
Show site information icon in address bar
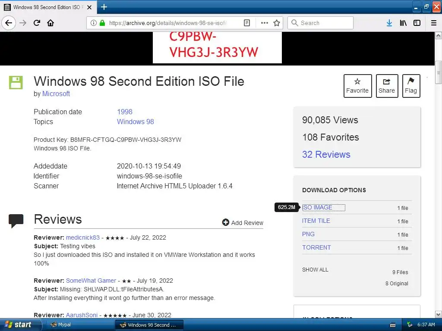click(94, 23)
